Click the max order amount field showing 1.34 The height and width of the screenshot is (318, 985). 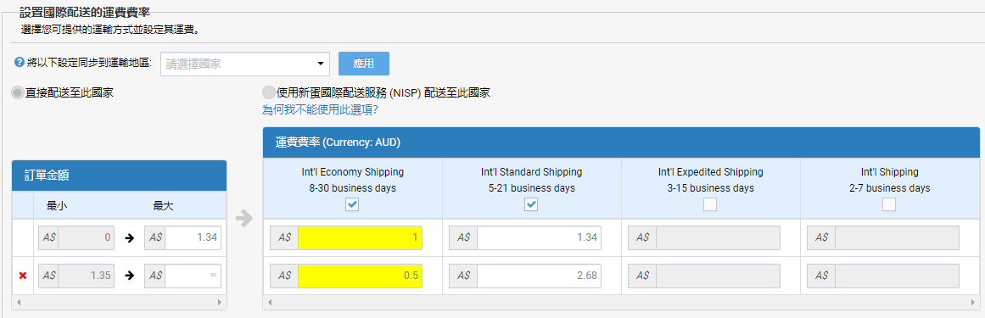pos(193,238)
